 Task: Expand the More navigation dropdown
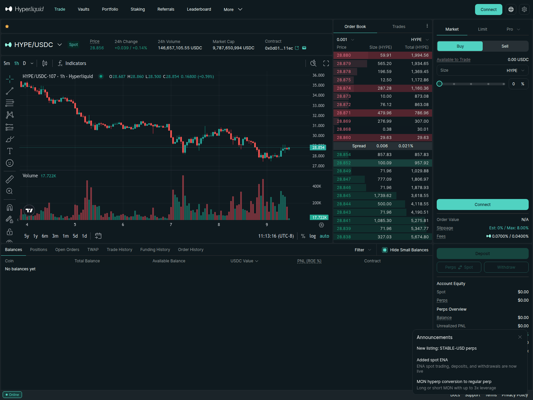coord(233,9)
